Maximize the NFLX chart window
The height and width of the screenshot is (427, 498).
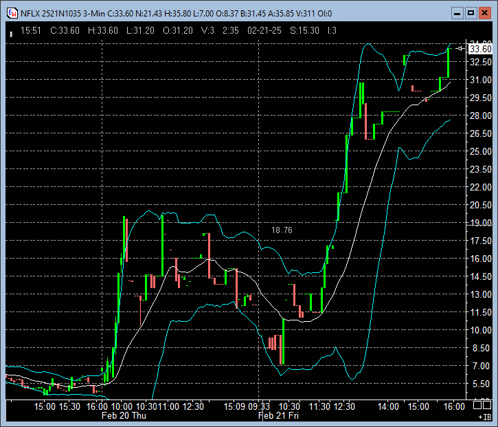(x=471, y=13)
